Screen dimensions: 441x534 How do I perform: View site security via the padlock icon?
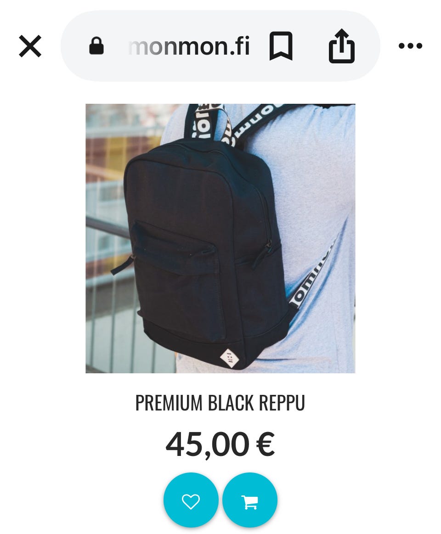pyautogui.click(x=96, y=45)
